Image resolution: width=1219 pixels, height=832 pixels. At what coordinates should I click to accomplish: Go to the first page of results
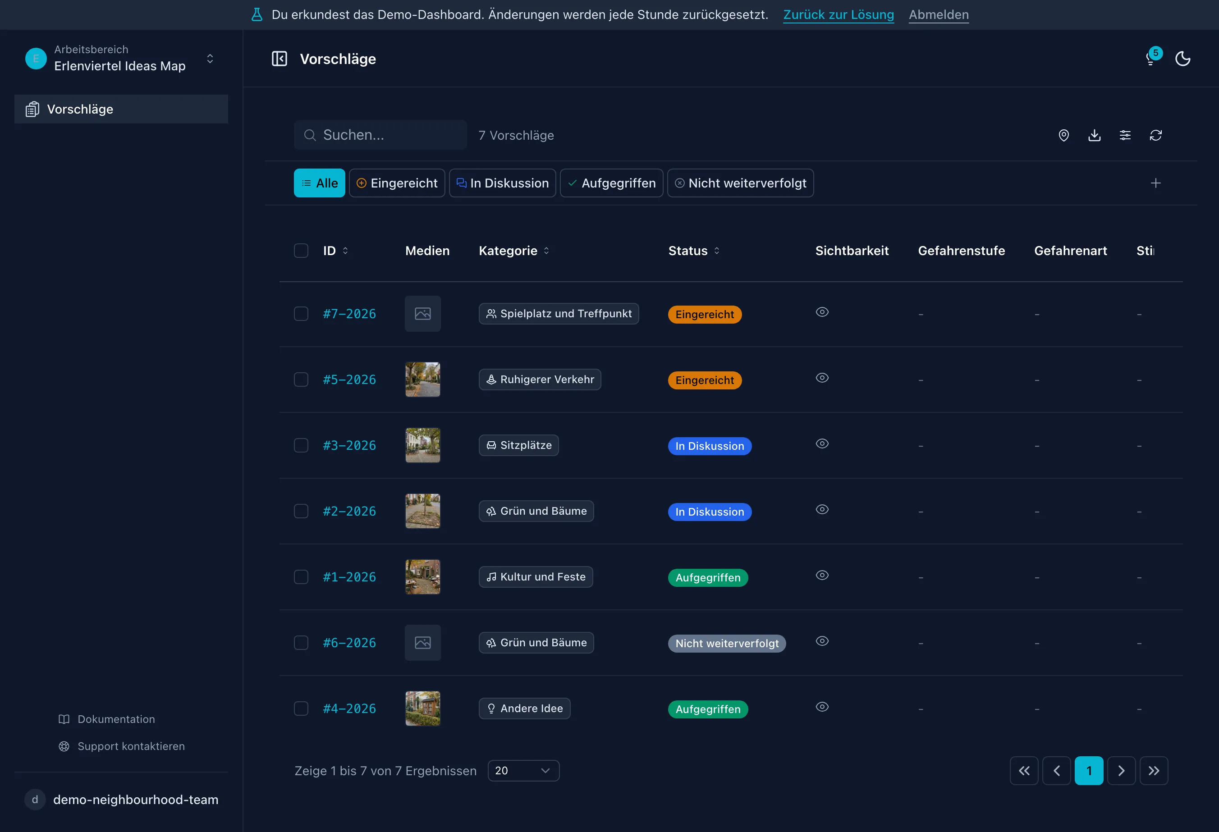[x=1024, y=771]
